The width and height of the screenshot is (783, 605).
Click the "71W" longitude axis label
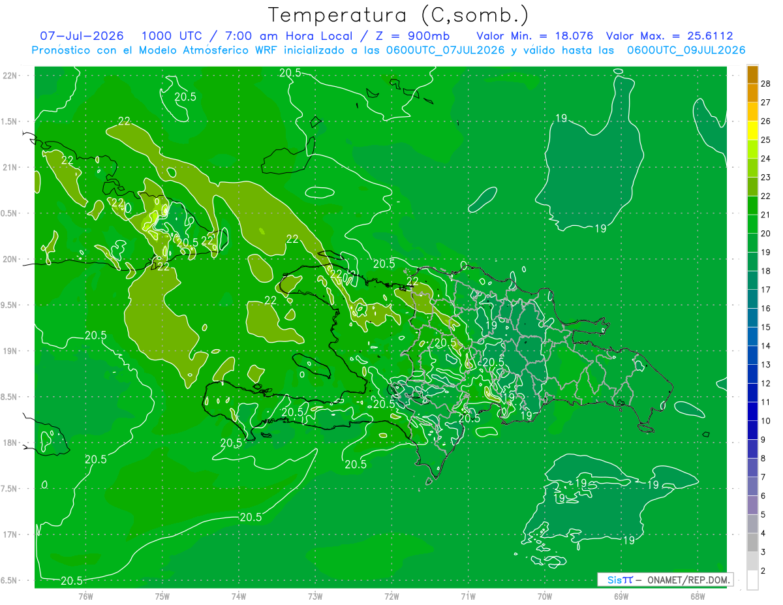click(468, 597)
